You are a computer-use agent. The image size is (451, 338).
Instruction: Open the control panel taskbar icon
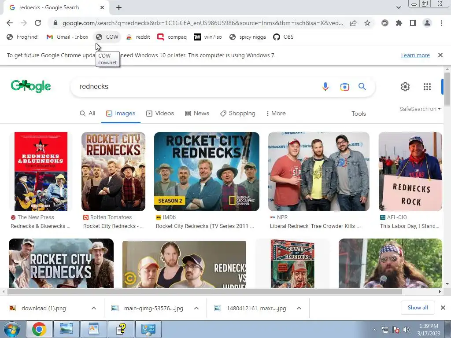[x=149, y=329]
